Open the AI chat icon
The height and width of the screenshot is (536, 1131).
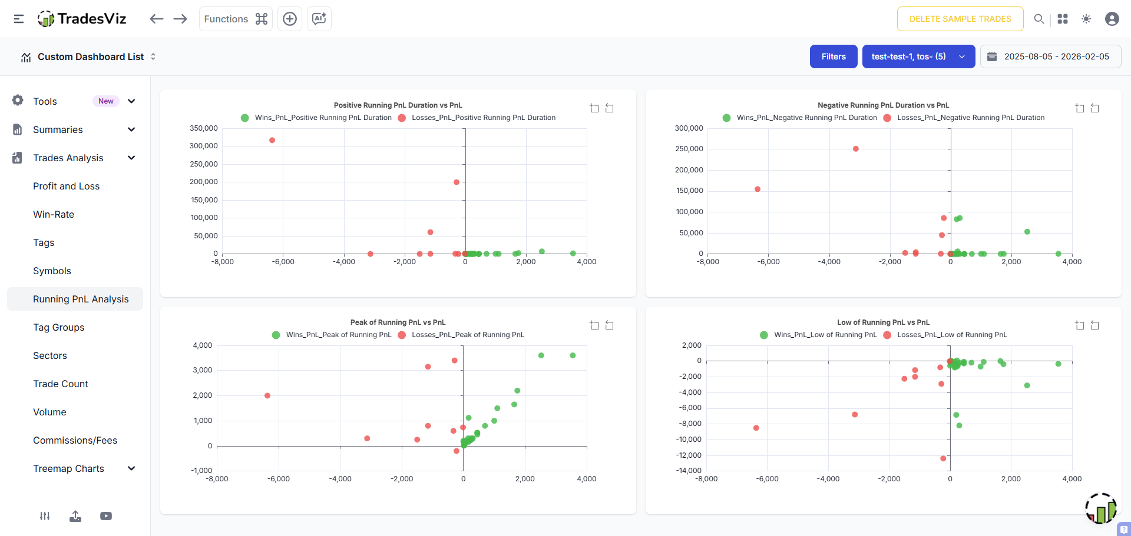point(319,19)
